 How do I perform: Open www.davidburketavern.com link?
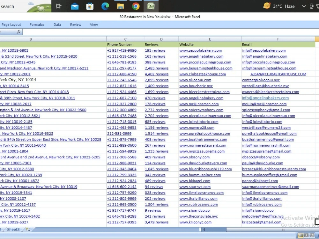tap(203, 163)
